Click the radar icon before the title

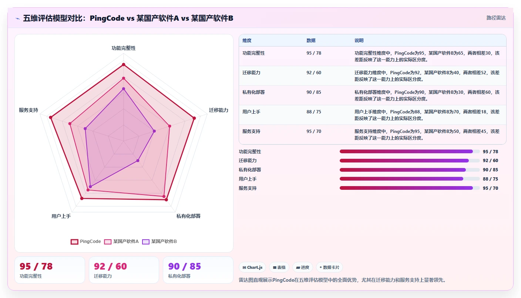pos(18,18)
